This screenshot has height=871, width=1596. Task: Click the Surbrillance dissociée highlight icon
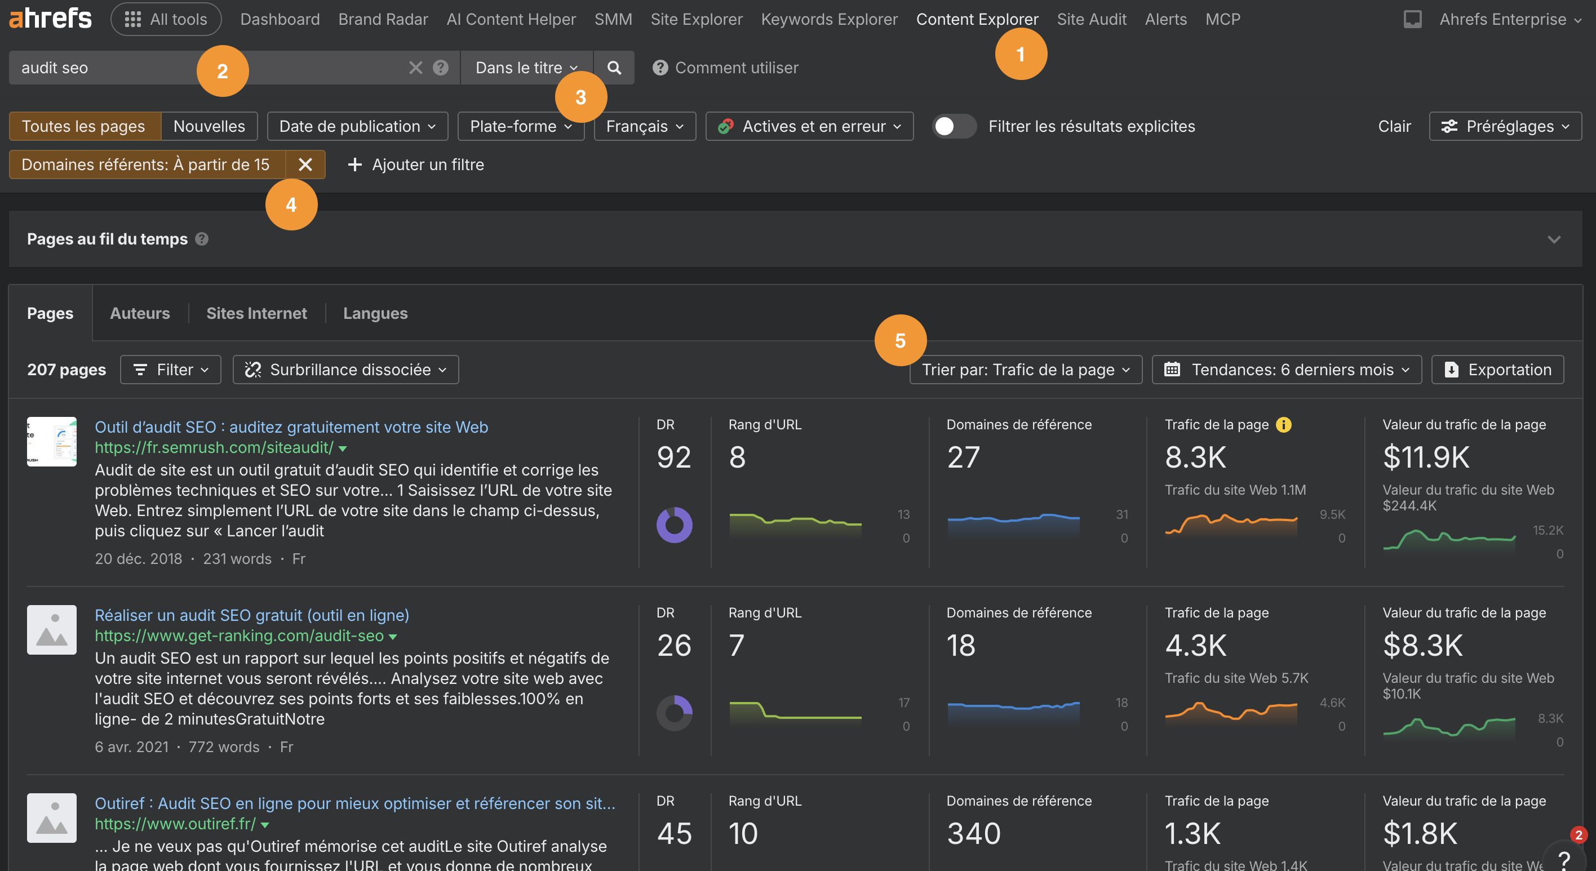point(254,369)
